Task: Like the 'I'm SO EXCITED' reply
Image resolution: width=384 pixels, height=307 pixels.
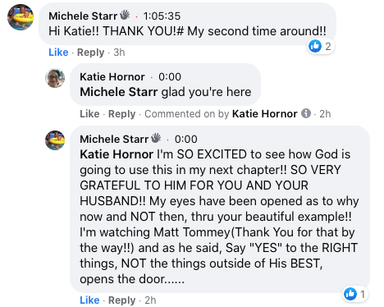Action: (x=89, y=300)
